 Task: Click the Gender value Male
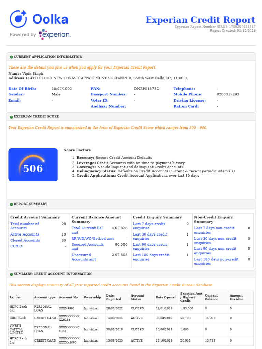pos(56,94)
